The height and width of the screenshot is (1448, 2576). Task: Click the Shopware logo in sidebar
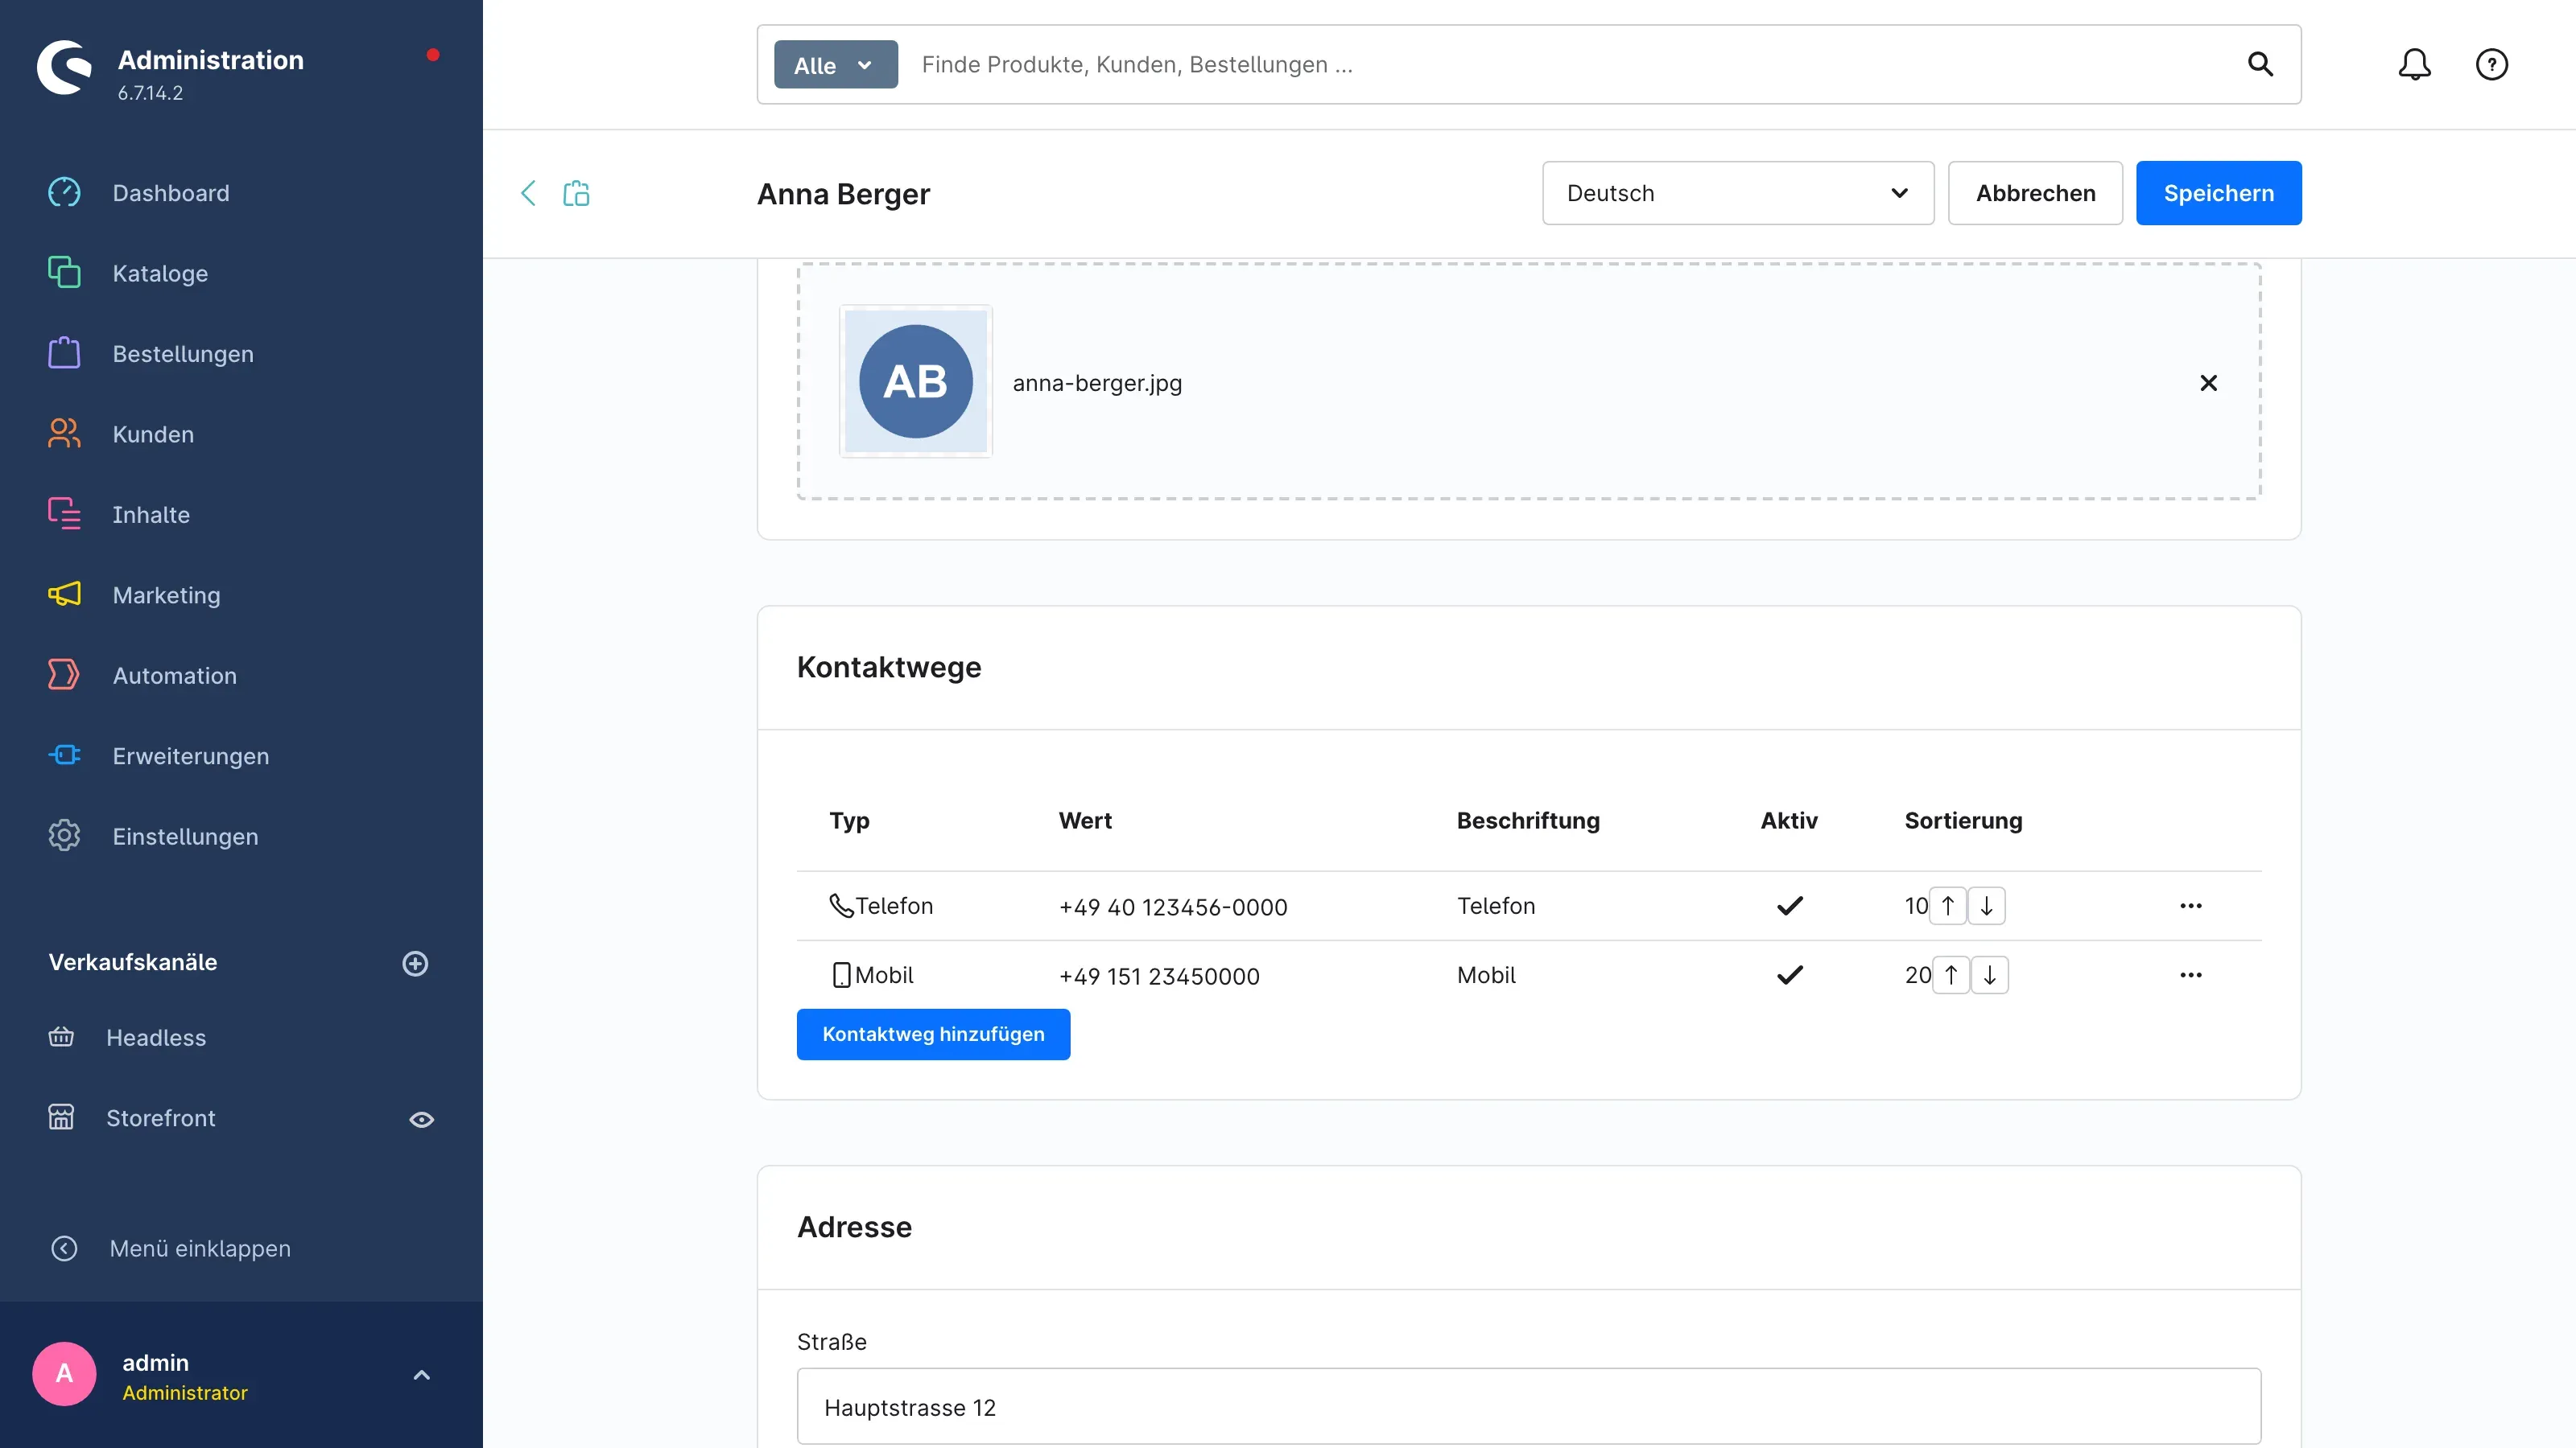[64, 68]
